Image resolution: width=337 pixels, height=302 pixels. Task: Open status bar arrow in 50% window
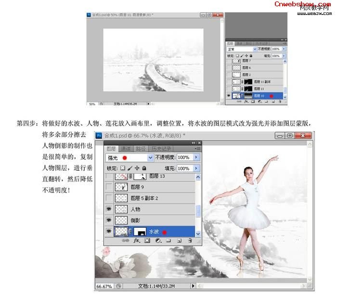click(x=148, y=104)
